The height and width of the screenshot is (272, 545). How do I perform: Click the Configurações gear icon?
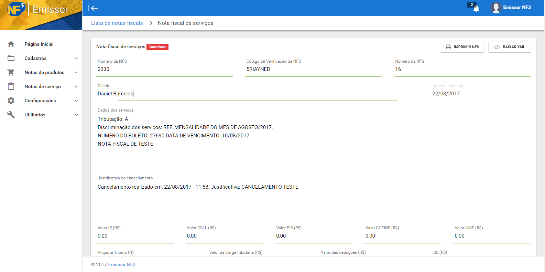[11, 101]
